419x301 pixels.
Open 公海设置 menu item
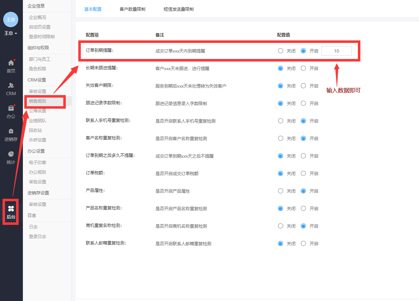pyautogui.click(x=38, y=111)
